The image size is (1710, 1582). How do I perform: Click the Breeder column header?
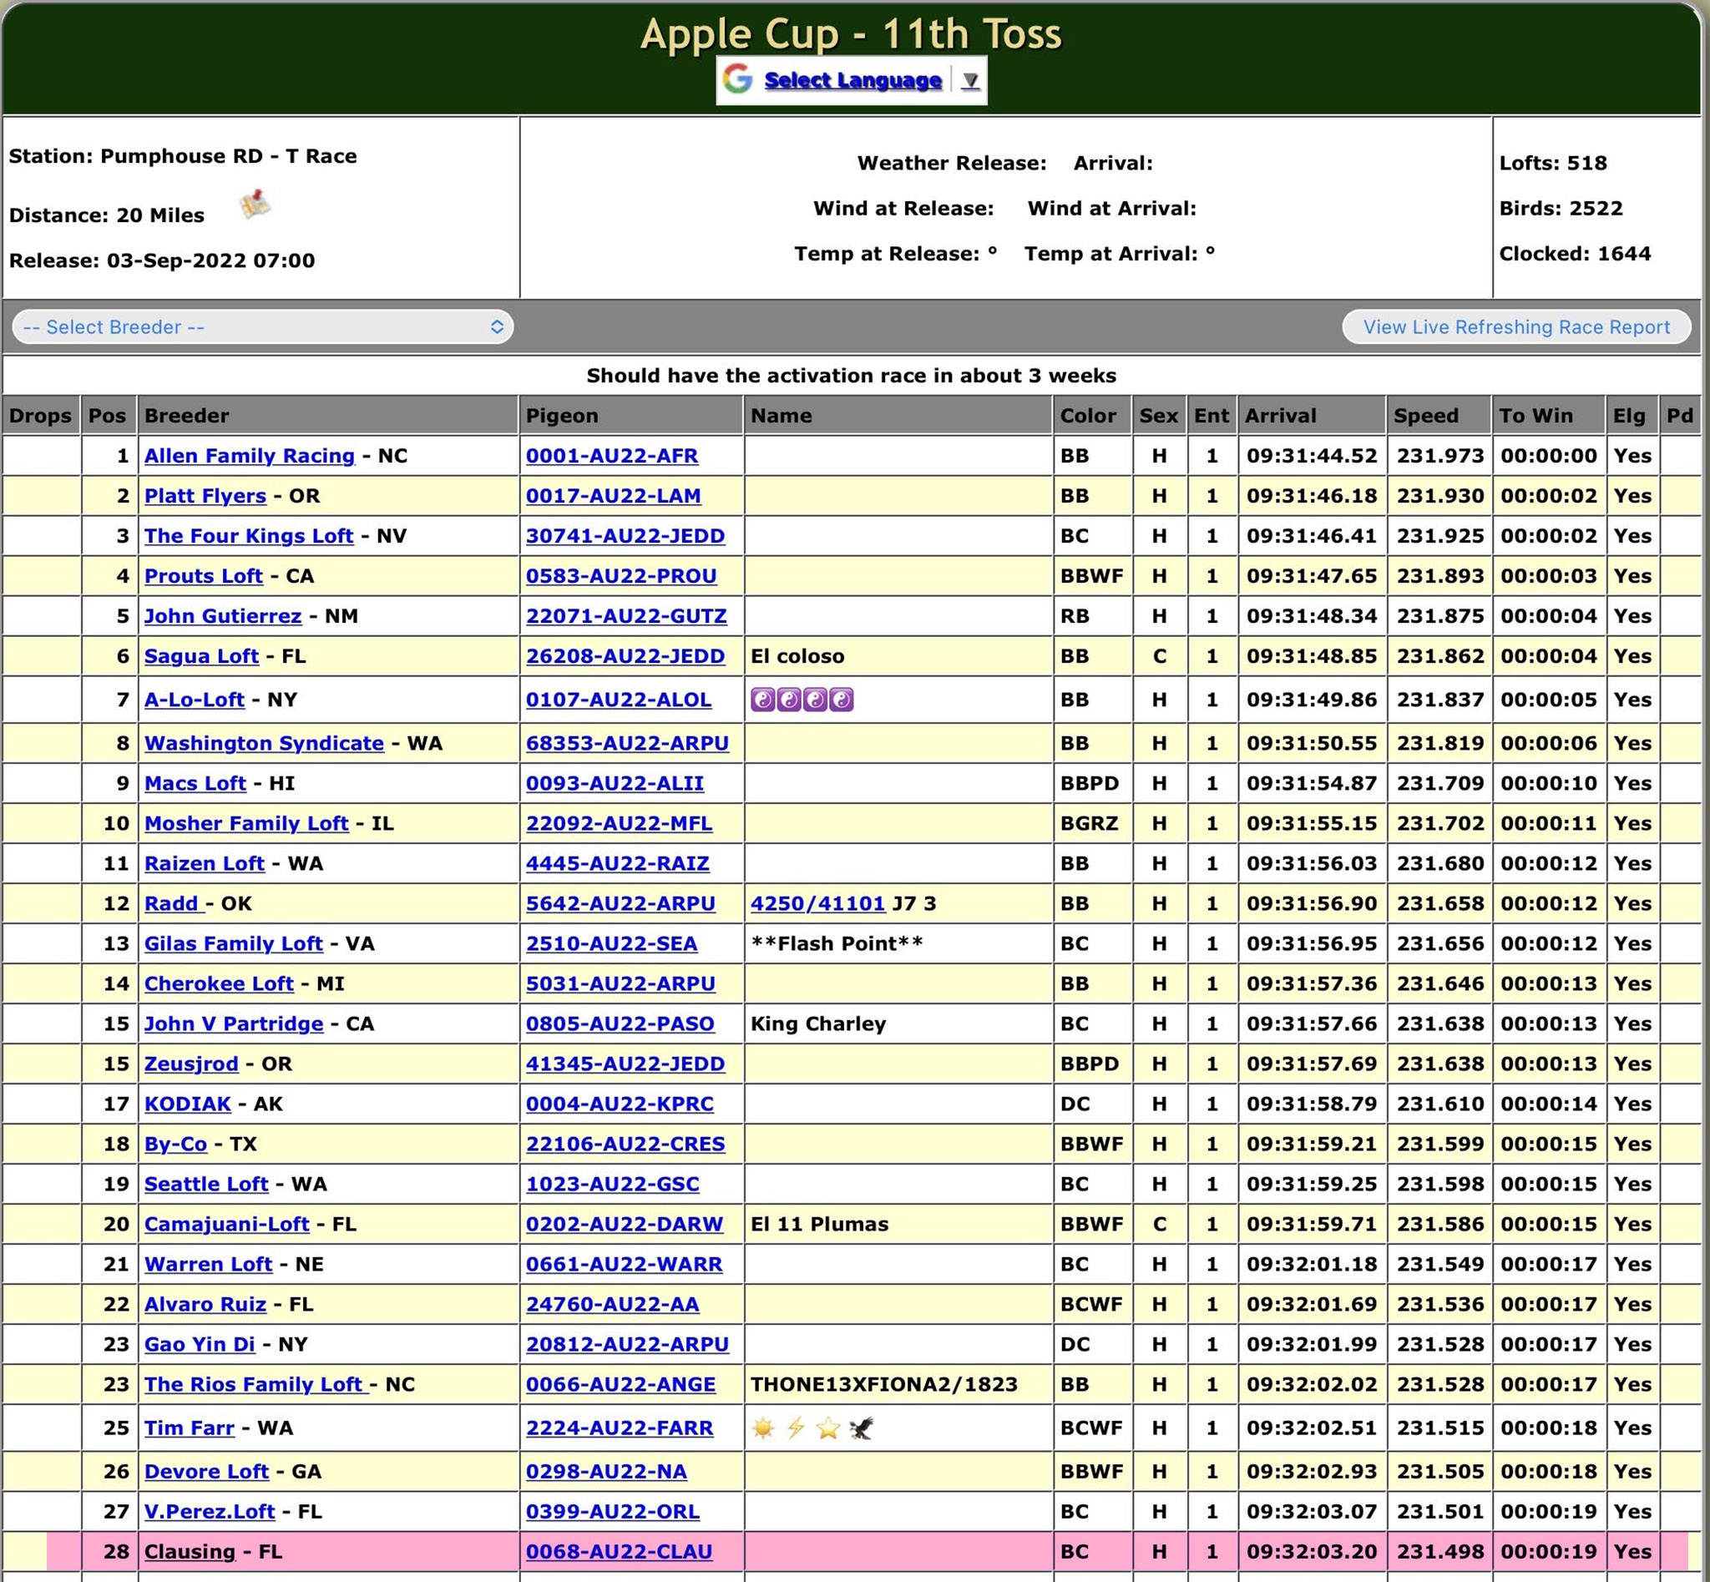pos(187,415)
